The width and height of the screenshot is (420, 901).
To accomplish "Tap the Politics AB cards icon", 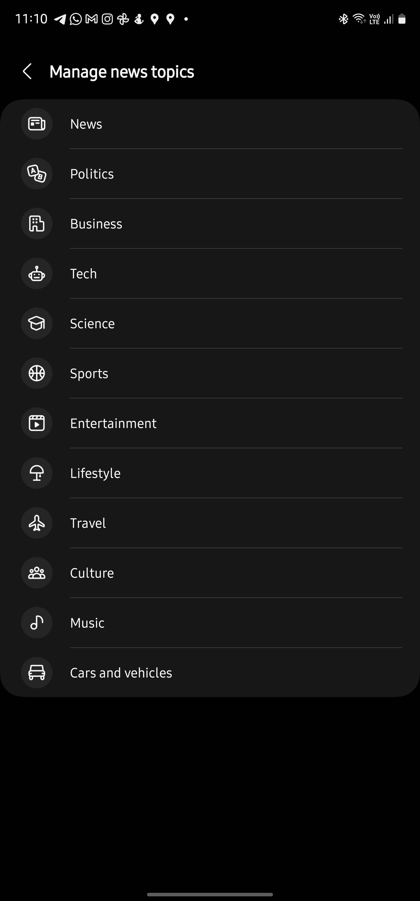I will [37, 174].
